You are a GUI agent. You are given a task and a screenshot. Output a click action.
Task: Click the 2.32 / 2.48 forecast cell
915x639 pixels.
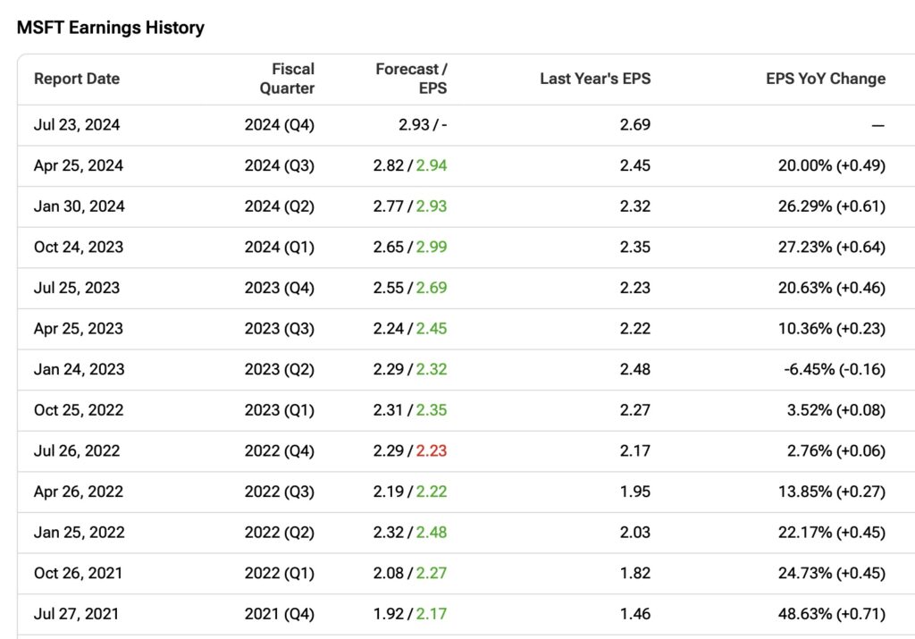[410, 533]
